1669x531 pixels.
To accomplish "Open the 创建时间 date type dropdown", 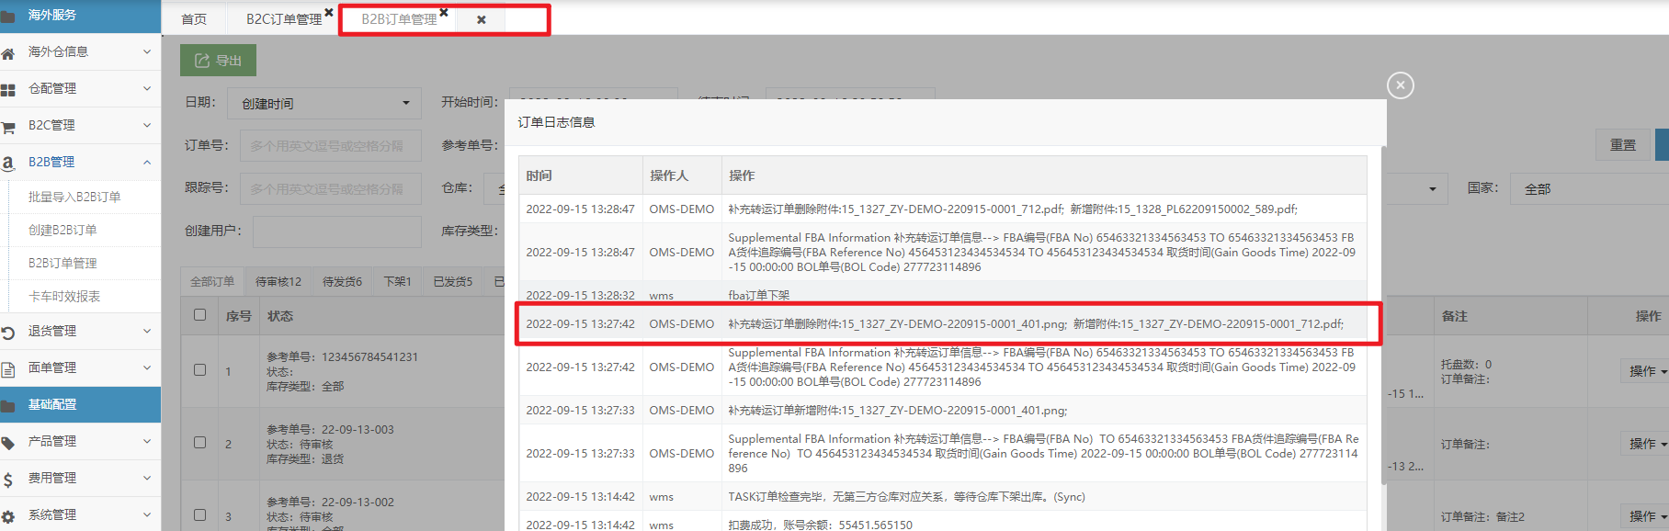I will (x=324, y=104).
